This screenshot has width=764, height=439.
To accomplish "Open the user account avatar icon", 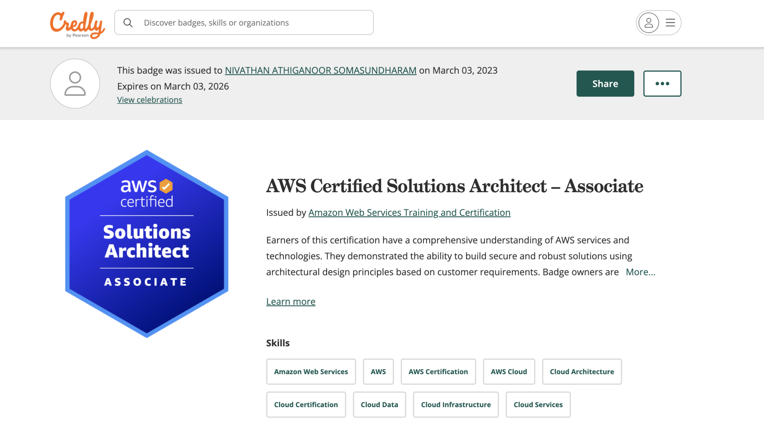I will pos(649,23).
